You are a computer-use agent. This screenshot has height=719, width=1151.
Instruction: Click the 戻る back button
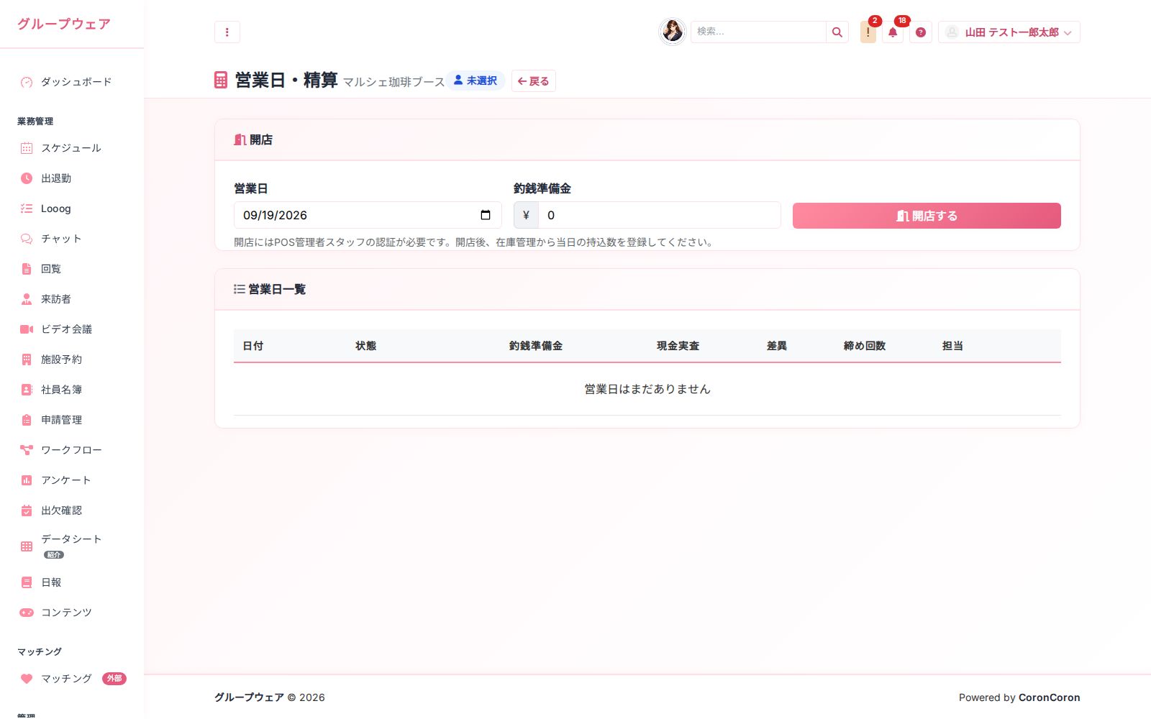click(534, 81)
